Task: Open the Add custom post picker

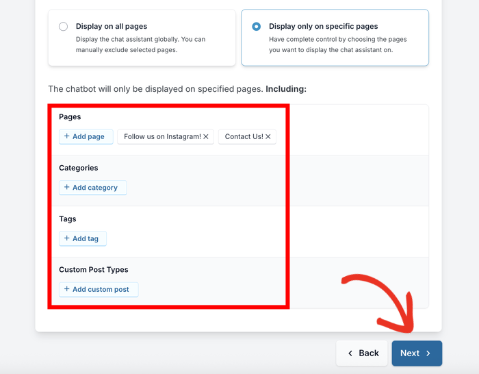Action: tap(99, 290)
